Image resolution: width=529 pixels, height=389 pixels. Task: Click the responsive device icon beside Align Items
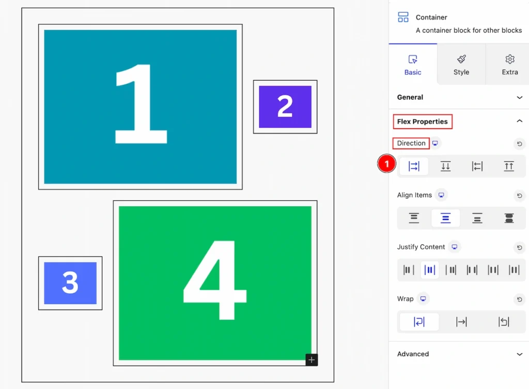tap(441, 195)
